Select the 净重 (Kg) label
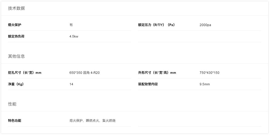This screenshot has width=270, height=135. [x=16, y=84]
